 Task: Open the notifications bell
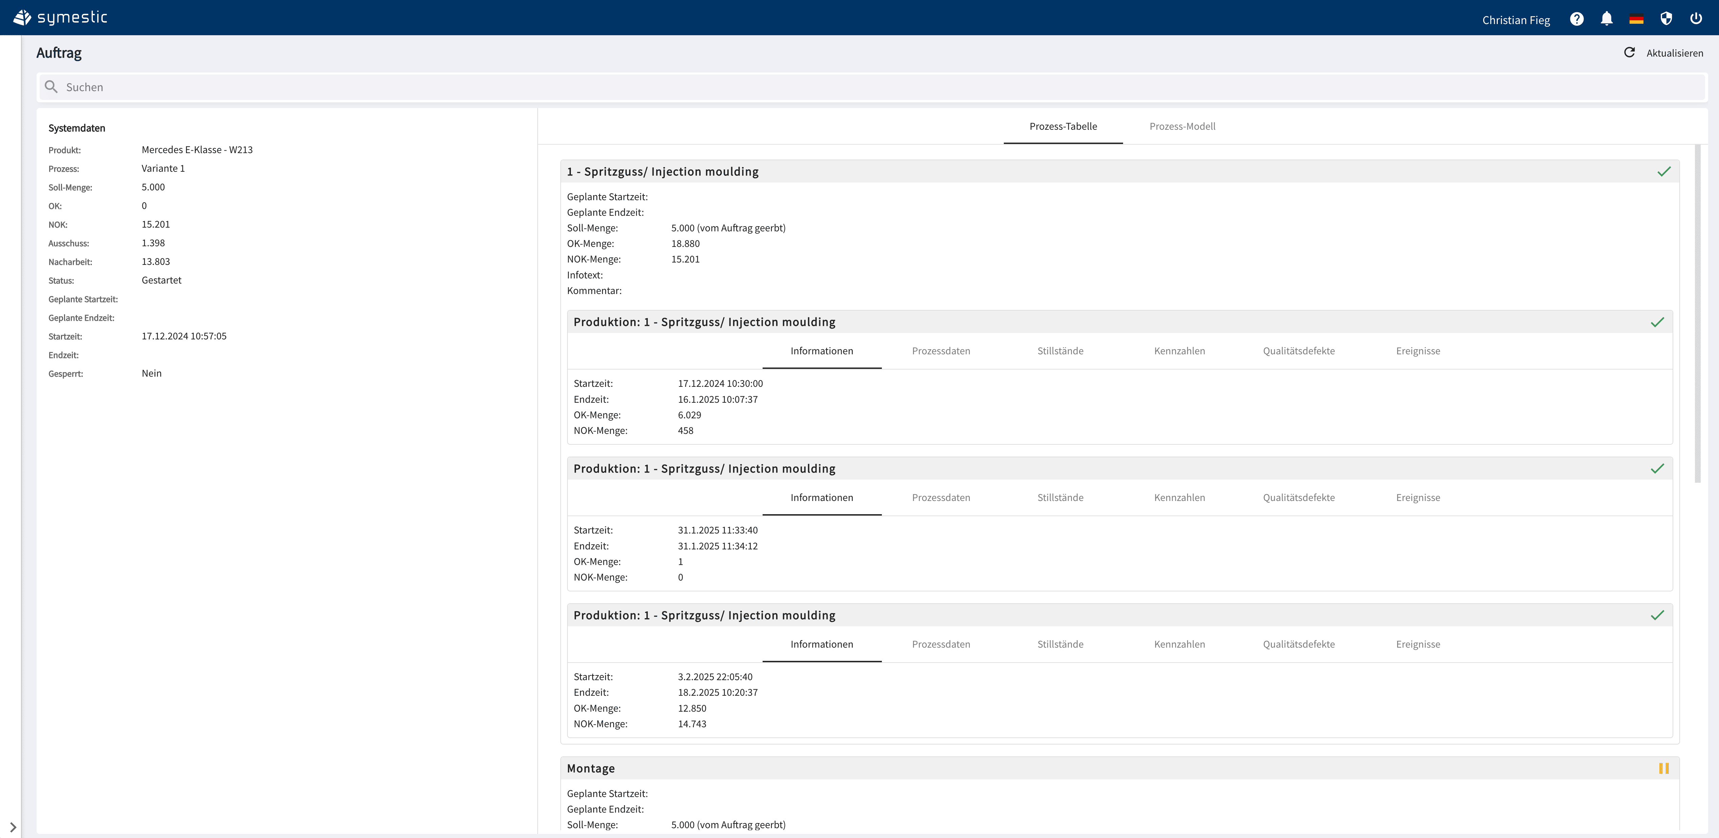(1606, 19)
